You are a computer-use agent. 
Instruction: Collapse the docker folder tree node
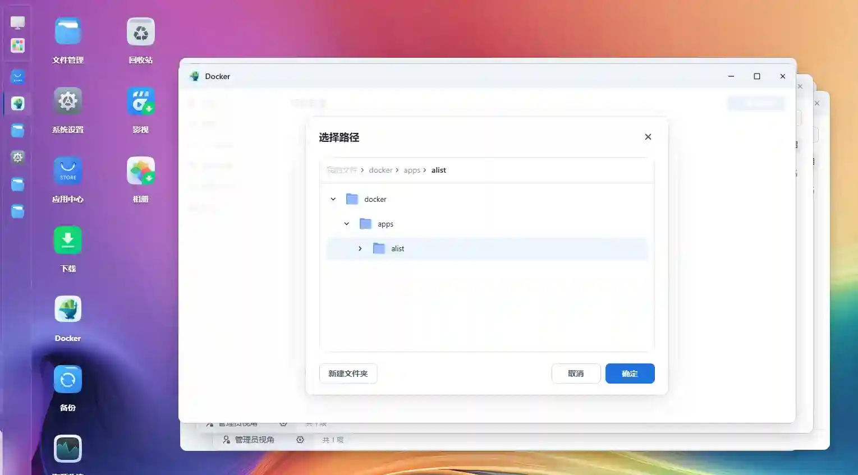[333, 199]
